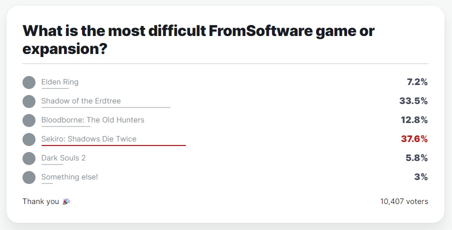Click the Sekiro: Shadows Die Twice label
The height and width of the screenshot is (230, 452).
pos(89,139)
